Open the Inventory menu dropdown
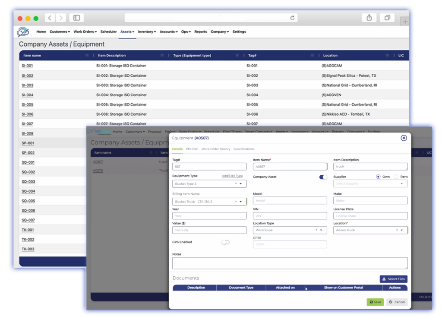 click(147, 32)
